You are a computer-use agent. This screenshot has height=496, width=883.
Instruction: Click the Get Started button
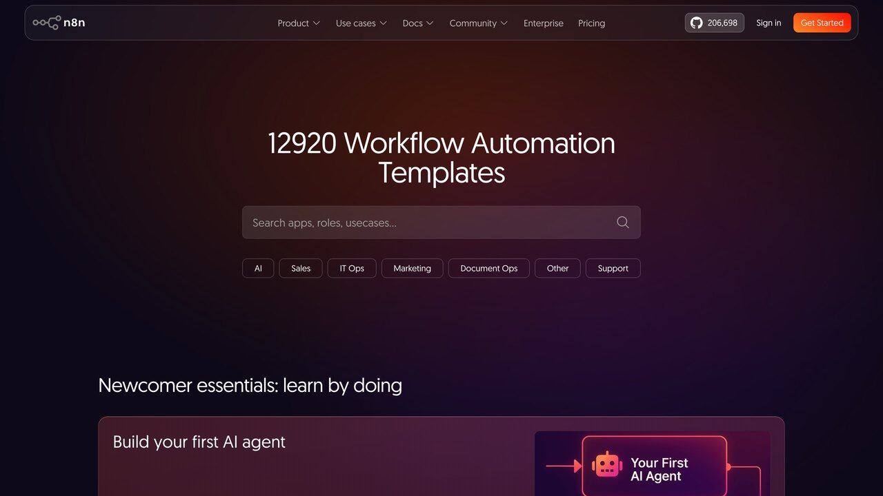tap(822, 23)
